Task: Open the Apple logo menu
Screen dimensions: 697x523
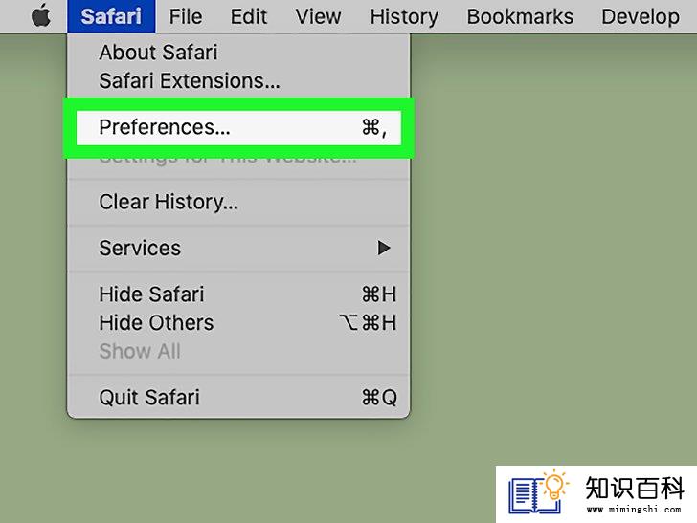Action: click(x=41, y=16)
